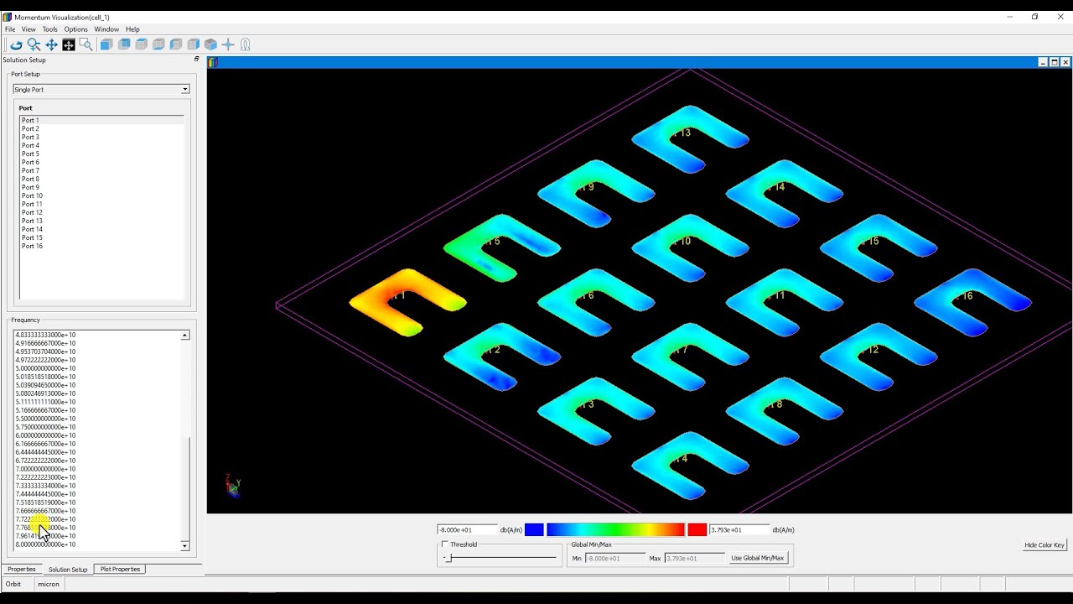Switch to the Plot Properties tab
1073x604 pixels.
(120, 569)
